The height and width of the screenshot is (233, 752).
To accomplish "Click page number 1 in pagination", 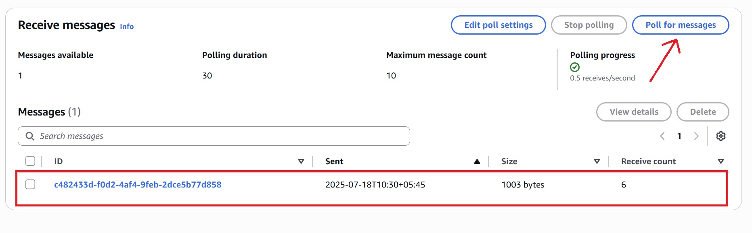I will [679, 136].
